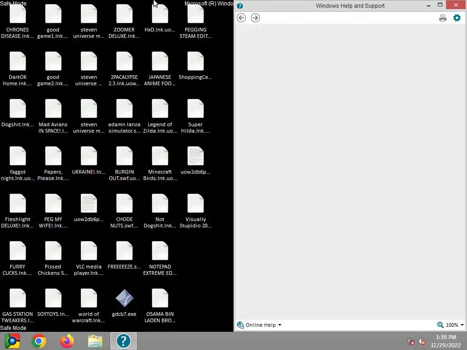
Task: Minimize the Windows Help and Support window
Action: pyautogui.click(x=429, y=5)
